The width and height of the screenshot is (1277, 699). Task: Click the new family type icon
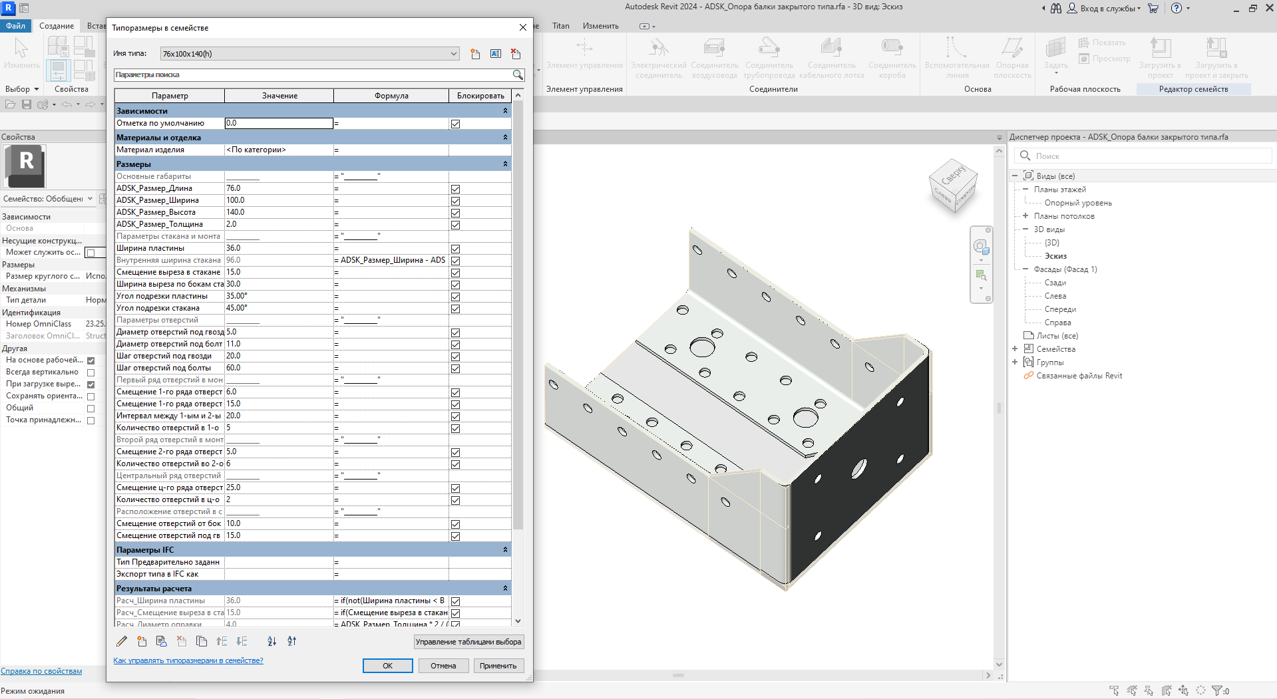pos(475,54)
